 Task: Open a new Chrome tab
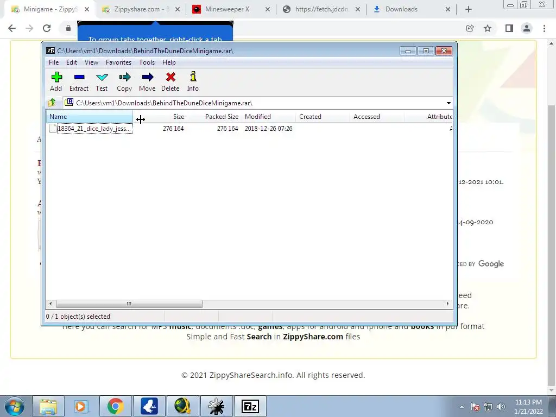point(469,10)
